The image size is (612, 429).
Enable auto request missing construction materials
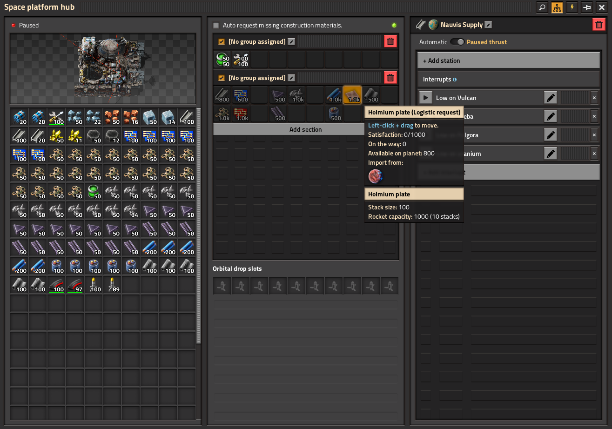tap(216, 26)
